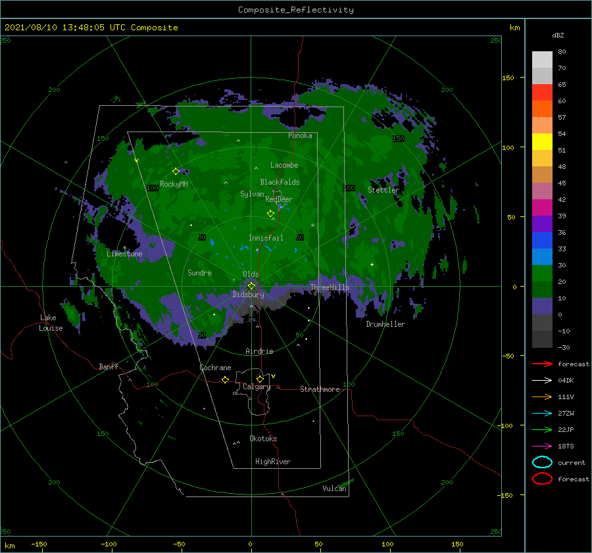Viewport: 592px width, 553px height.
Task: Click the red forecast ellipse legend icon
Action: tap(542, 479)
